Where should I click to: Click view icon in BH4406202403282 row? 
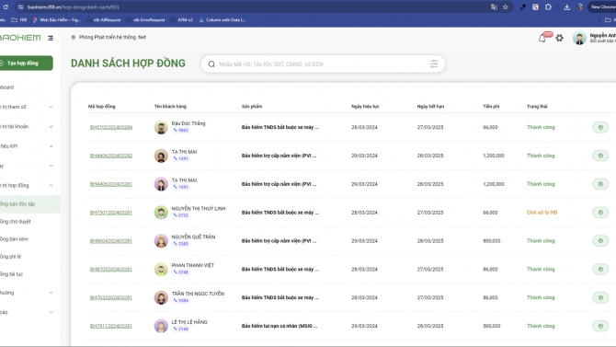point(600,156)
